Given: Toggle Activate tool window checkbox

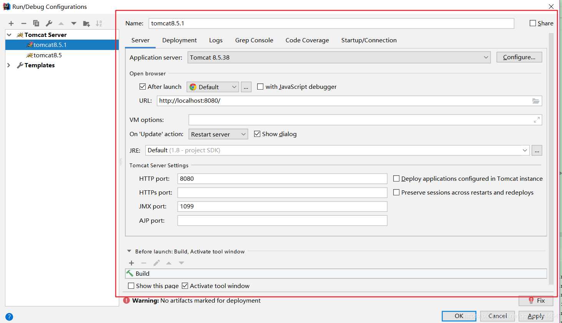Looking at the screenshot, I should coord(185,286).
